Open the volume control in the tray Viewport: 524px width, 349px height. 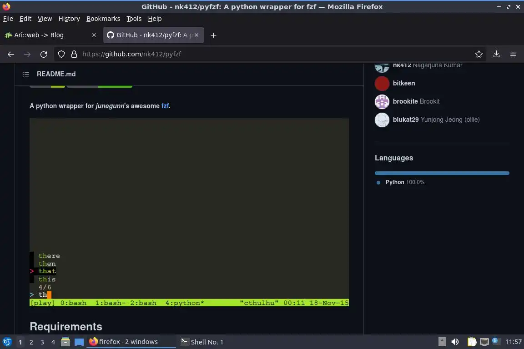point(455,342)
